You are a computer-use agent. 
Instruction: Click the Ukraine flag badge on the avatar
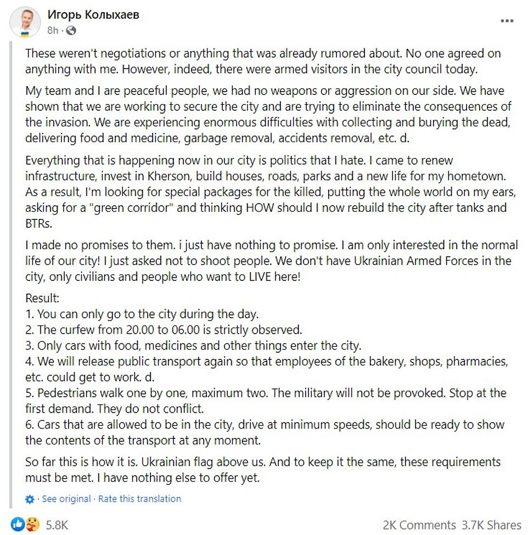(25, 35)
